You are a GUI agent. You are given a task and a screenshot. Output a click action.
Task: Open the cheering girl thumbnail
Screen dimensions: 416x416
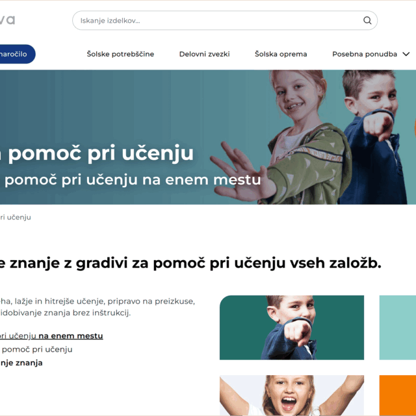[x=292, y=395]
